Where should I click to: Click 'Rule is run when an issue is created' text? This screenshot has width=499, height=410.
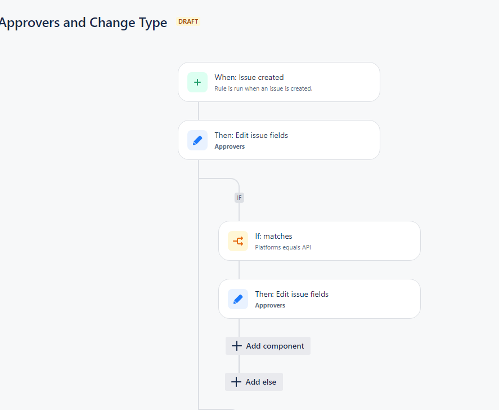263,88
